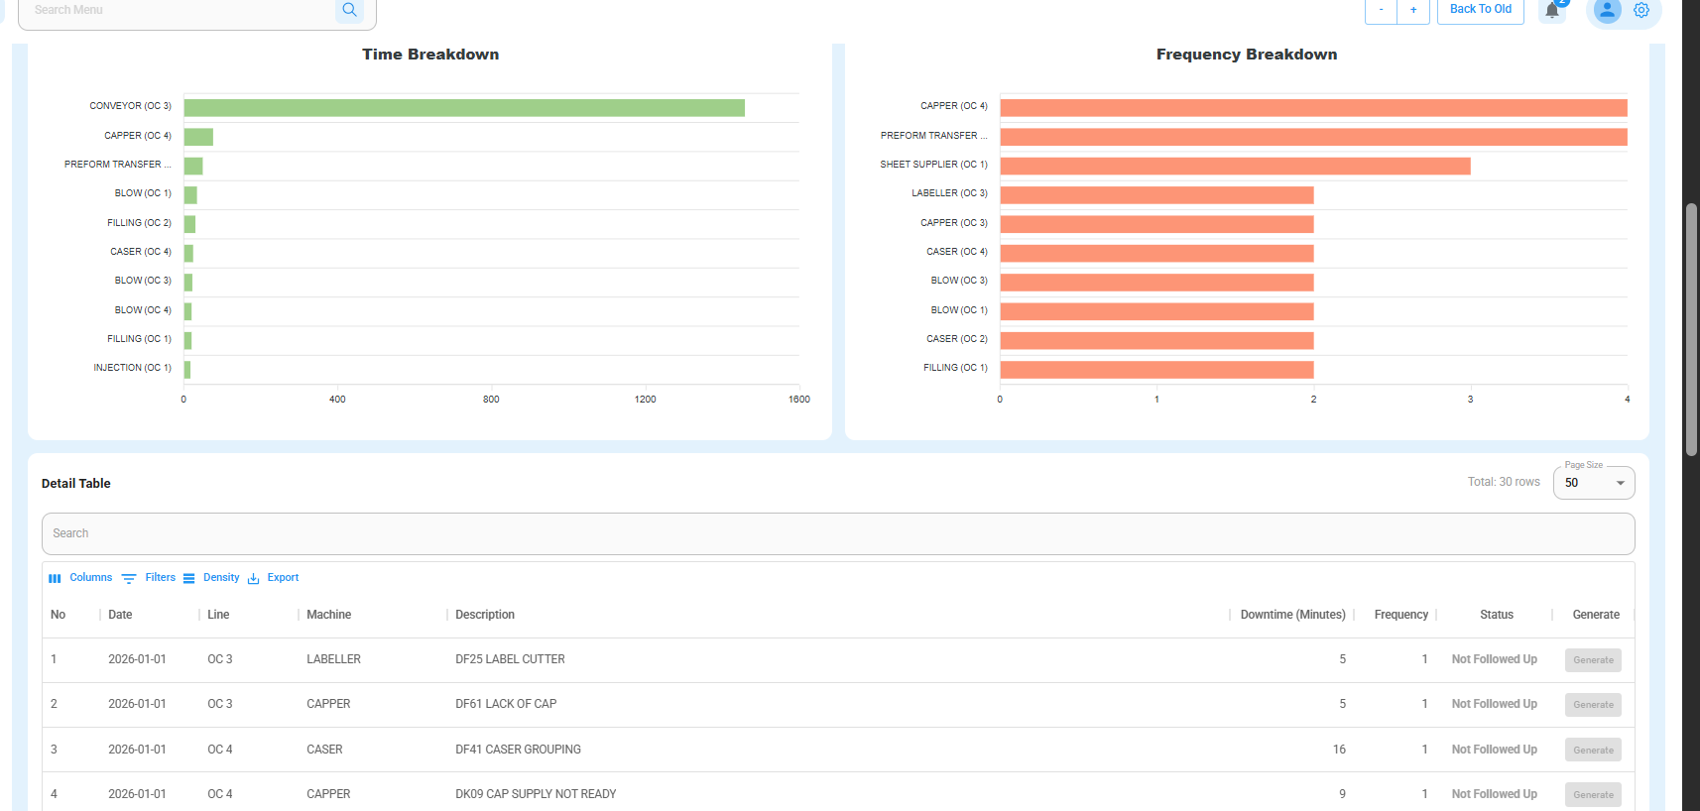Viewport: 1700px width, 811px height.
Task: Click the downtime value 9 in row 4
Action: click(x=1342, y=794)
